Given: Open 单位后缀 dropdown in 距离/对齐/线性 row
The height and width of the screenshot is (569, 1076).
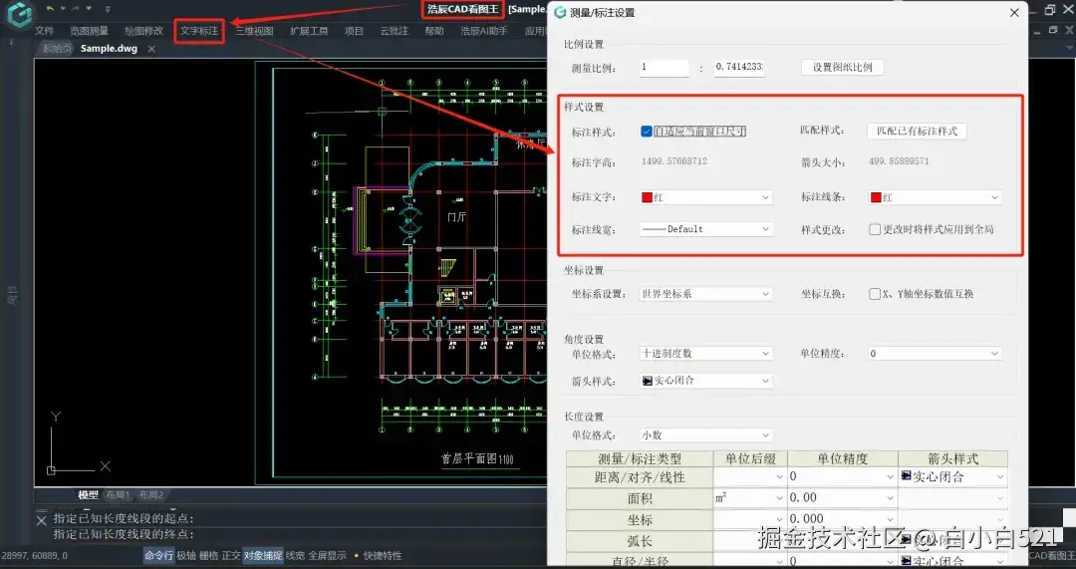Looking at the screenshot, I should pyautogui.click(x=750, y=476).
